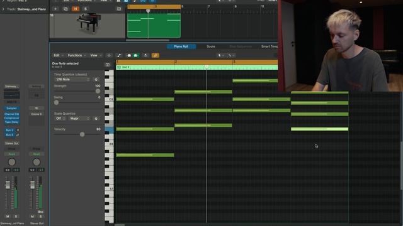The image size is (403, 226).
Task: Click the Q button beside Major
Action: click(96, 119)
